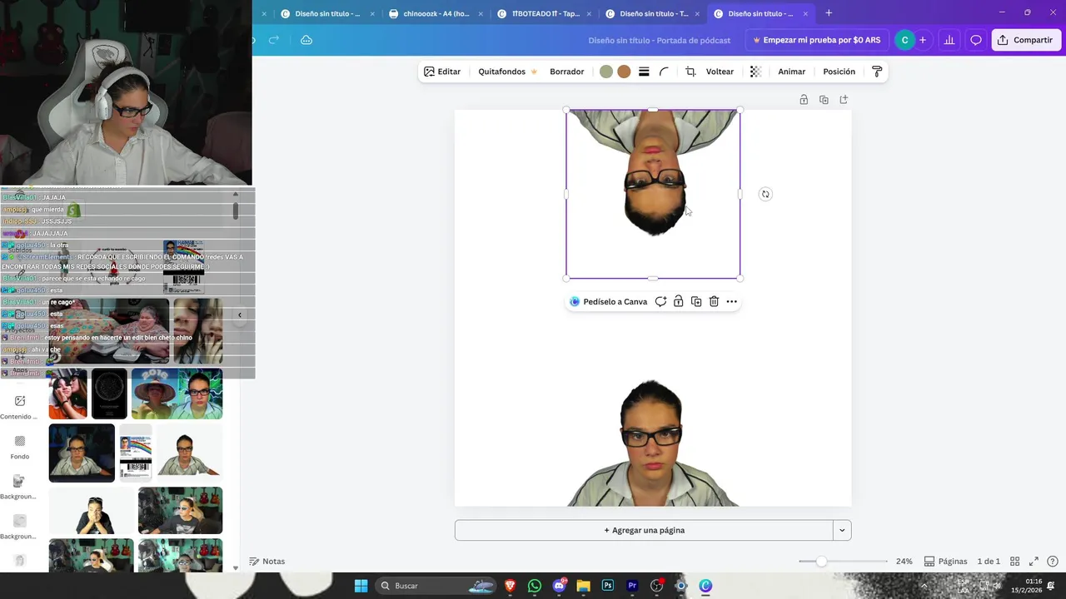Open a new browser tab
Image resolution: width=1066 pixels, height=599 pixels.
coord(829,13)
